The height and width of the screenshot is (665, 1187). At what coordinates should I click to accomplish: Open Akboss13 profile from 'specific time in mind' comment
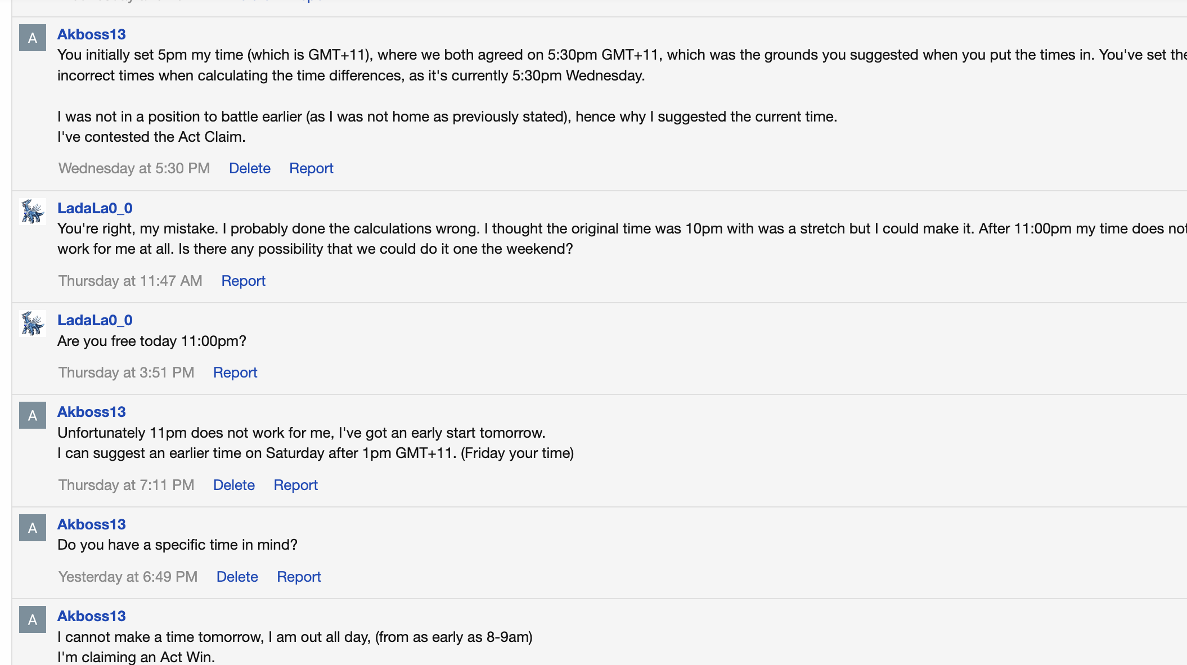coord(91,524)
